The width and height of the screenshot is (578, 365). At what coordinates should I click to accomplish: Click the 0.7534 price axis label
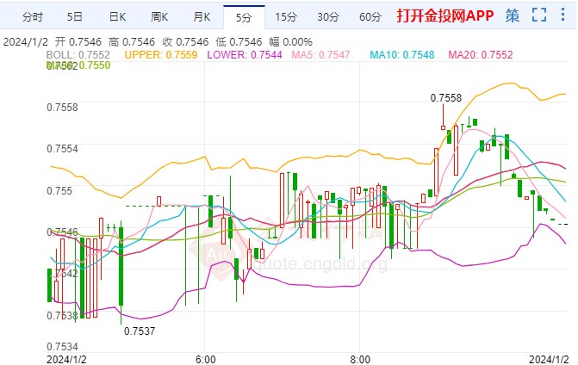click(62, 347)
